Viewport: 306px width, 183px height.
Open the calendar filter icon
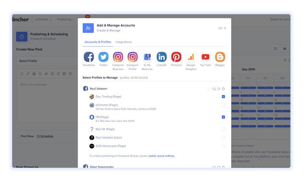click(285, 60)
